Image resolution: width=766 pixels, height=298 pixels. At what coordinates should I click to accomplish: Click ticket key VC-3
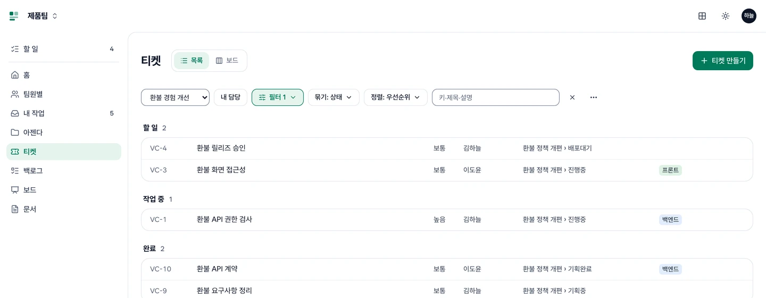159,170
